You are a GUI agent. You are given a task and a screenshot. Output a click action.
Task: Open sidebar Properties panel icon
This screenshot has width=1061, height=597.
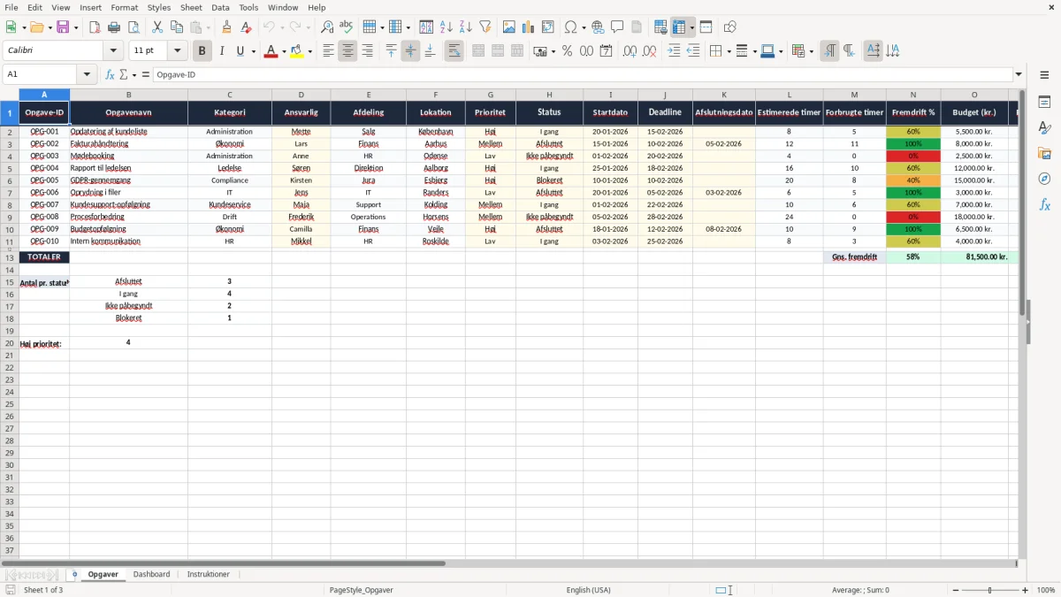(x=1044, y=103)
